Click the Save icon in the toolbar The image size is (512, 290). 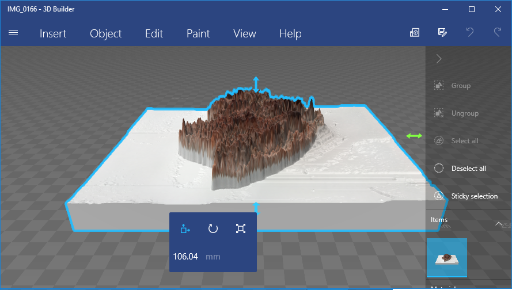[x=442, y=33]
